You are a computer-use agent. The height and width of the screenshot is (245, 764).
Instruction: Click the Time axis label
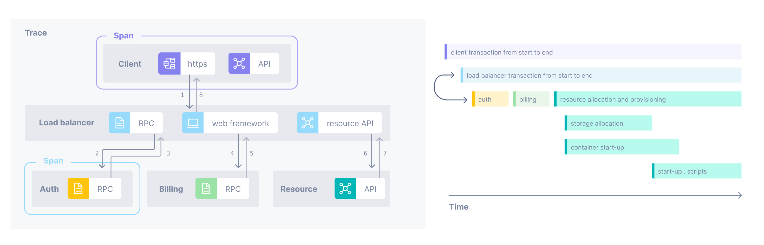(459, 207)
